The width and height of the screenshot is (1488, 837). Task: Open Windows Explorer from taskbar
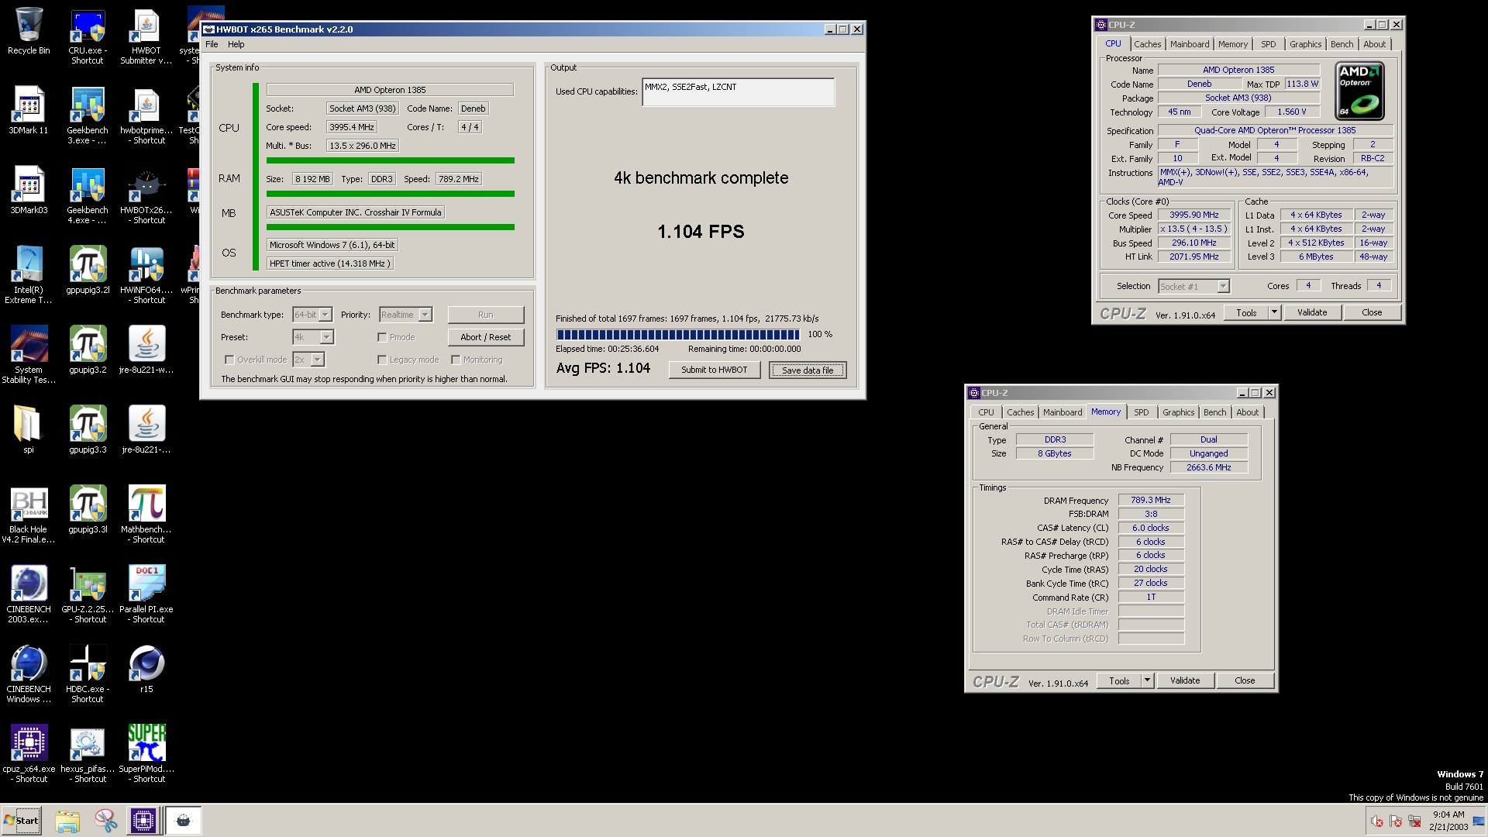[67, 821]
